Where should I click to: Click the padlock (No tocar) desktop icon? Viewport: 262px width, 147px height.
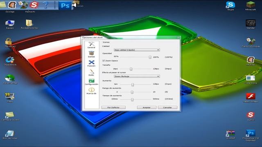coord(9,42)
